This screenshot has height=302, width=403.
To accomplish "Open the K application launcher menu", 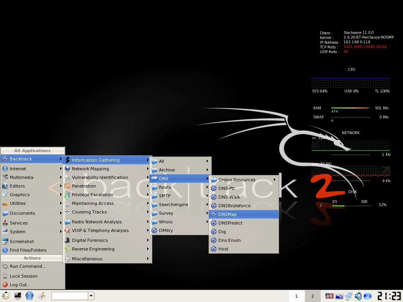I will (6, 296).
